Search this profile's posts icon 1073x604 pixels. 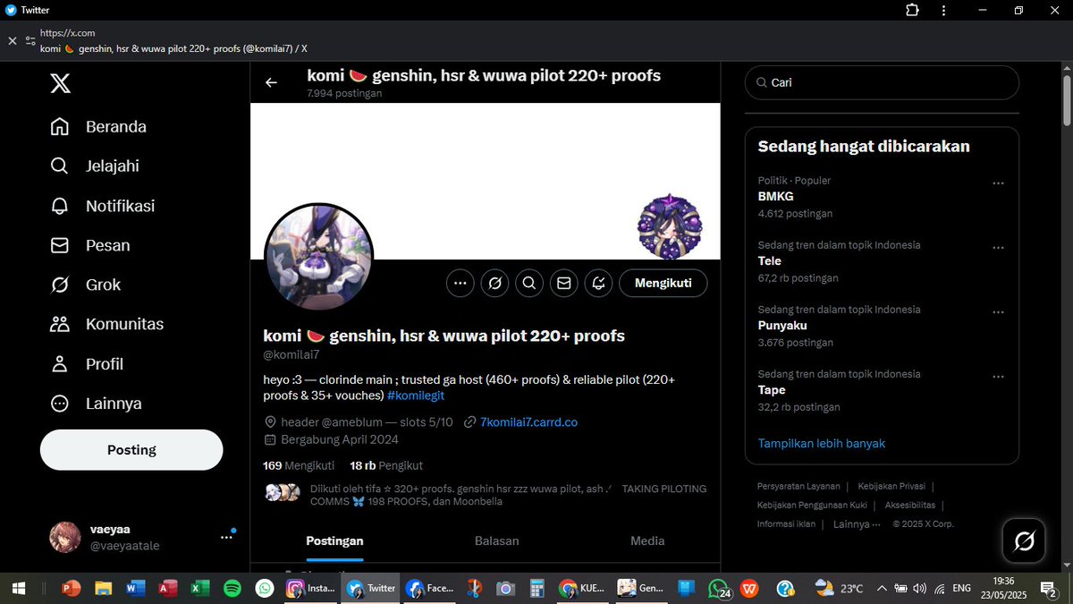528,284
